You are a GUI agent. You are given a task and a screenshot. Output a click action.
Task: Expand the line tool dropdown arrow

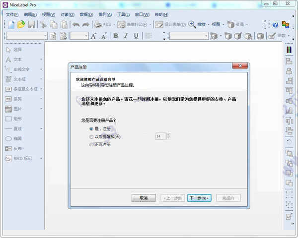click(x=41, y=129)
